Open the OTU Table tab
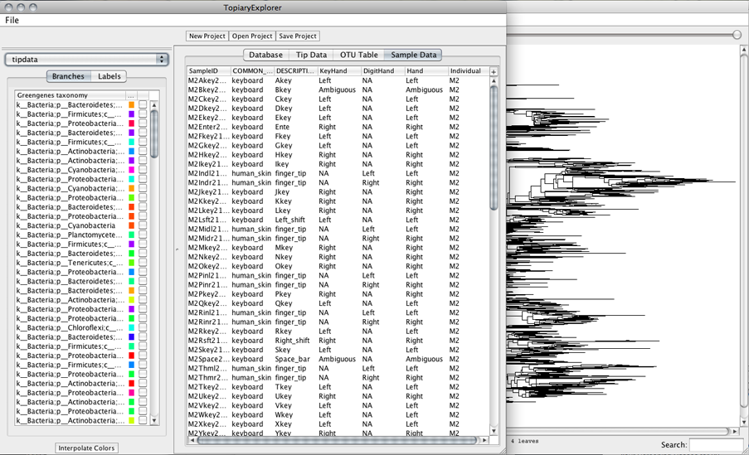749x455 pixels. click(358, 55)
